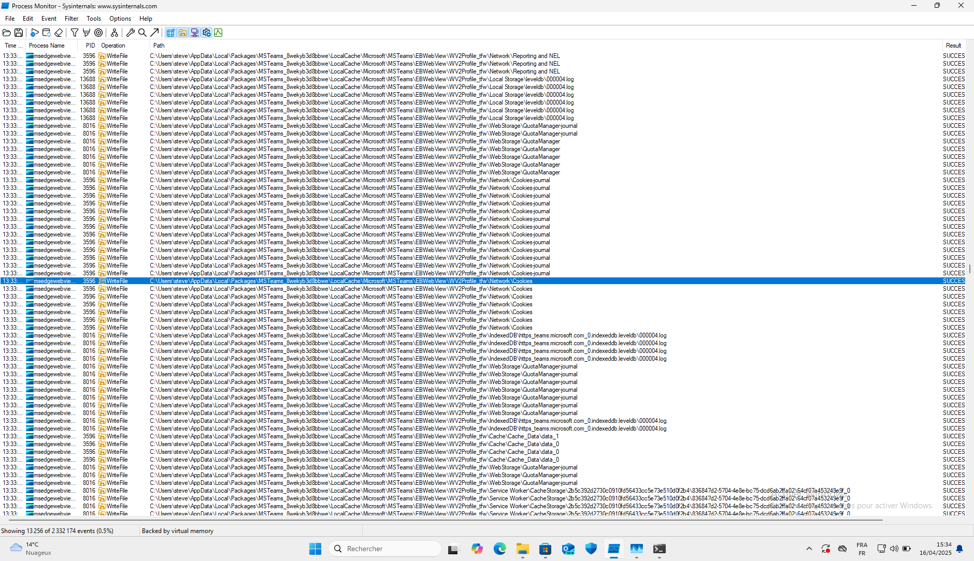Image resolution: width=974 pixels, height=561 pixels.
Task: Click the Operation column header
Action: pos(113,46)
